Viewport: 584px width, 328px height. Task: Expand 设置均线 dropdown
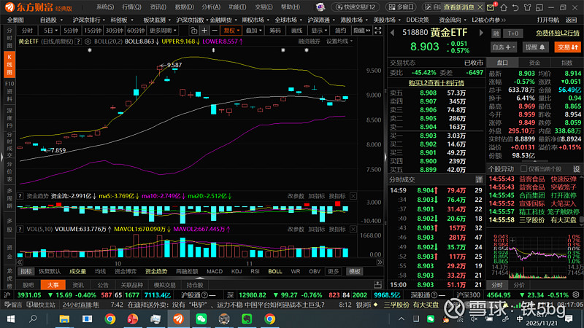[x=339, y=42]
